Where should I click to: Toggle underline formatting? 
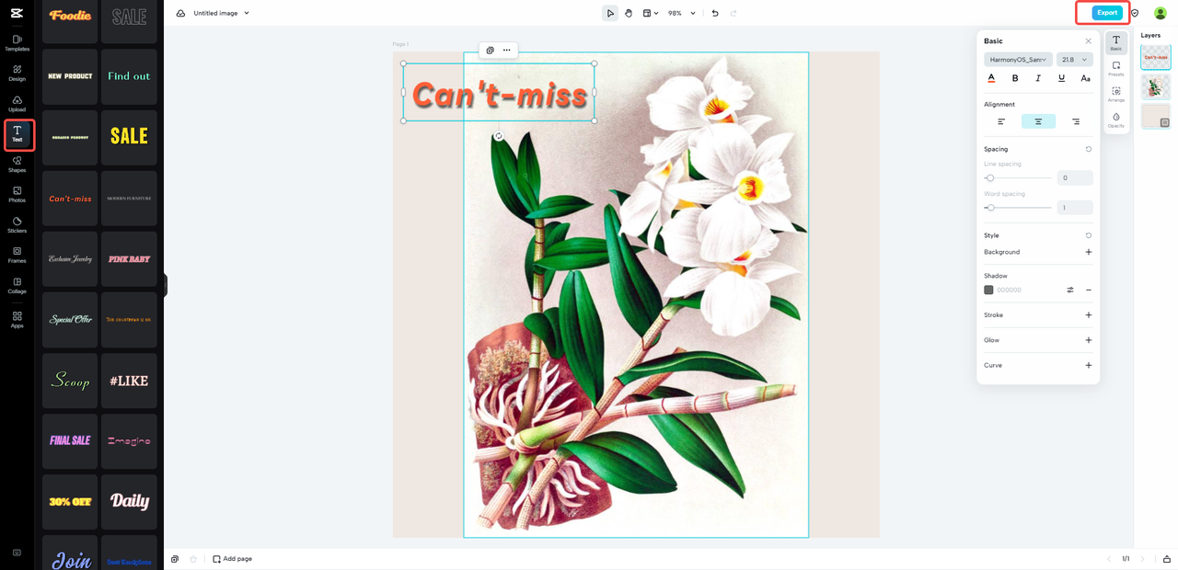click(x=1062, y=79)
